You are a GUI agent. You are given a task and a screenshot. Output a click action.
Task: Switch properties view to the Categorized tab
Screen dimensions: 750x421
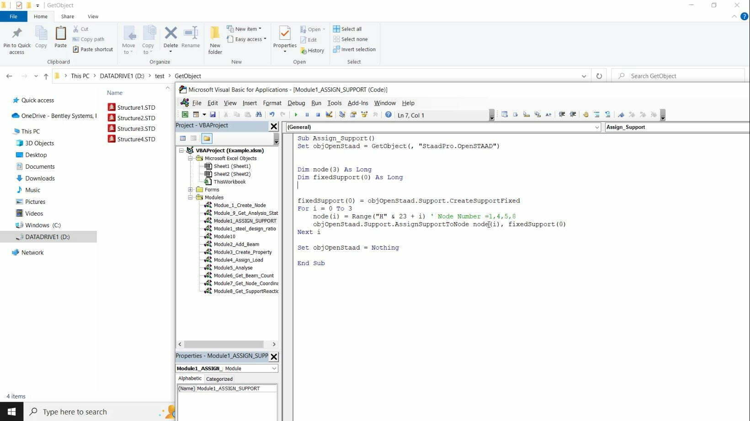[x=219, y=378]
